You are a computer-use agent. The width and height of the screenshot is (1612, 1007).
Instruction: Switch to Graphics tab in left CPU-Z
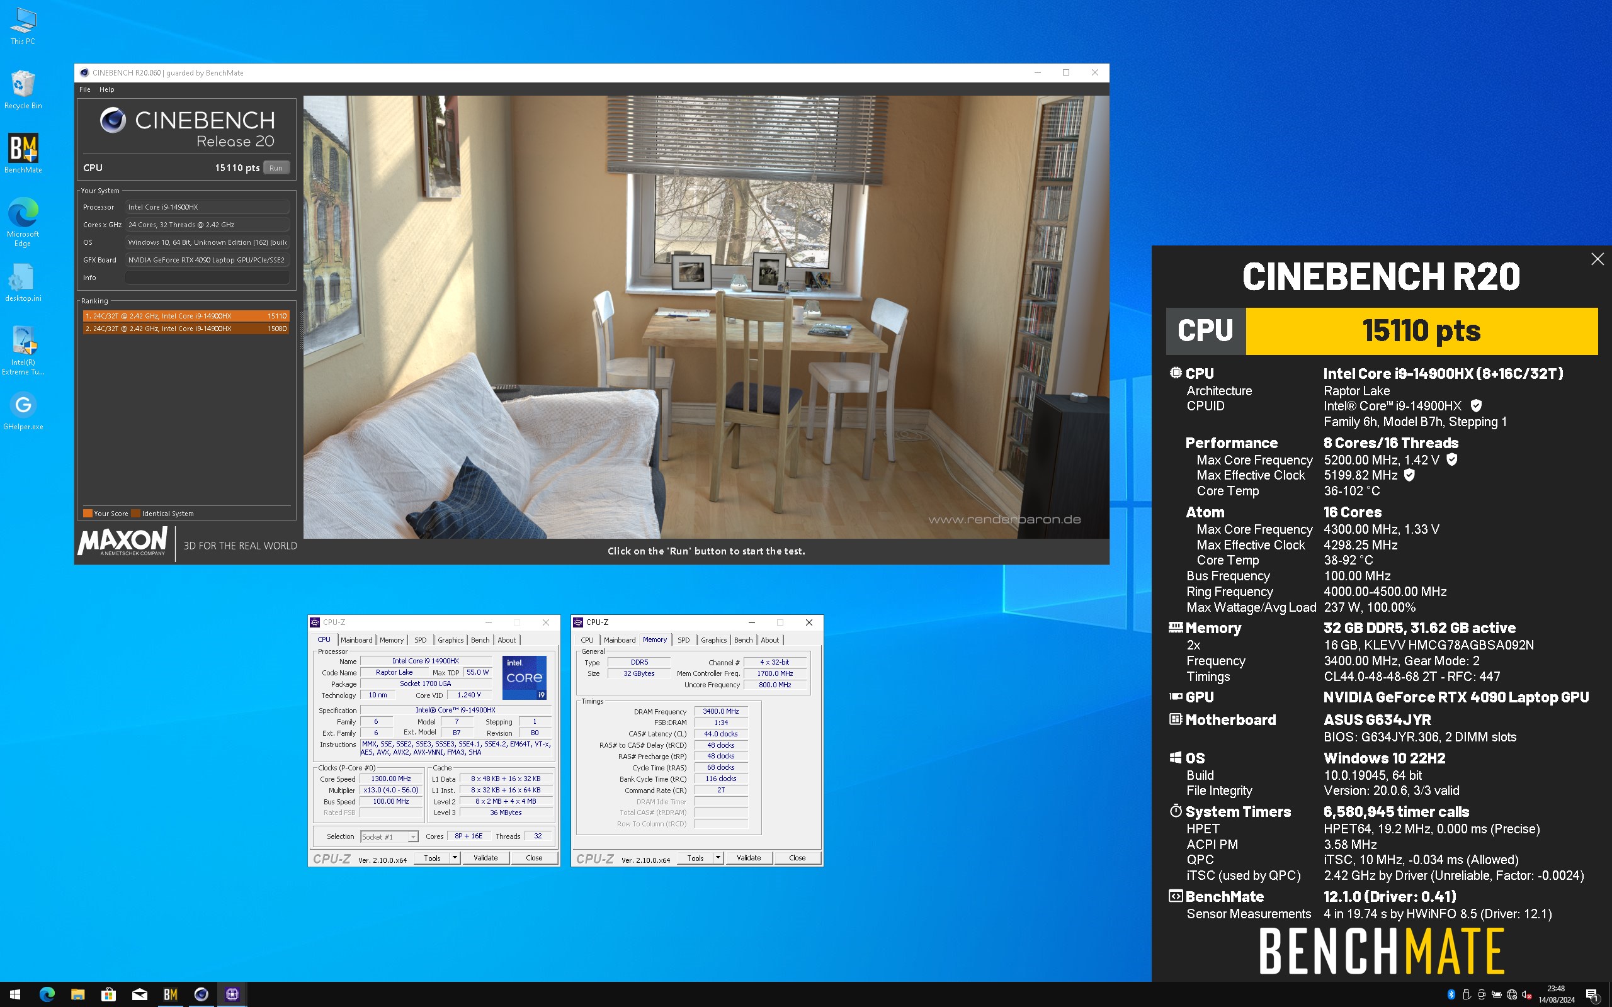click(450, 640)
